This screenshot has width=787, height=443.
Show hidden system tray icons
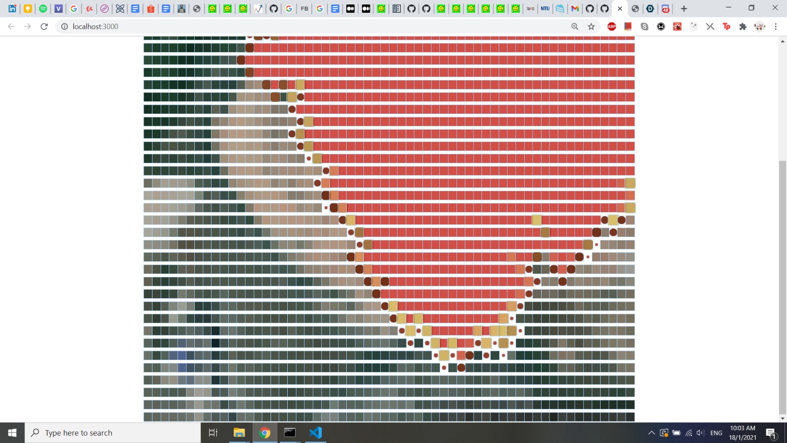(x=651, y=433)
